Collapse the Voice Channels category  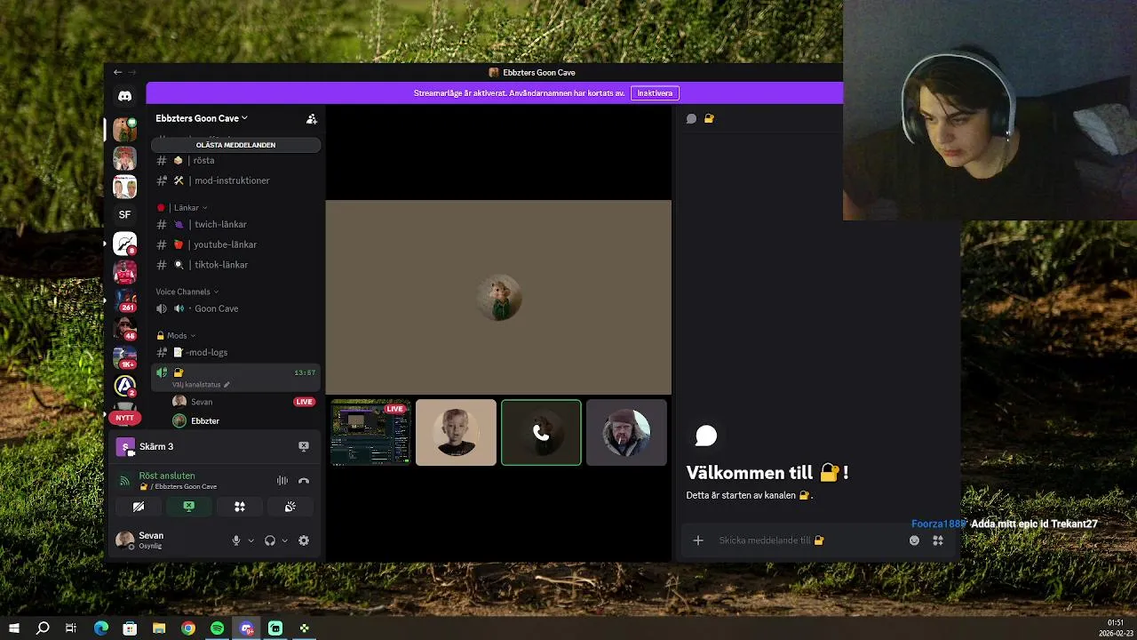187,292
